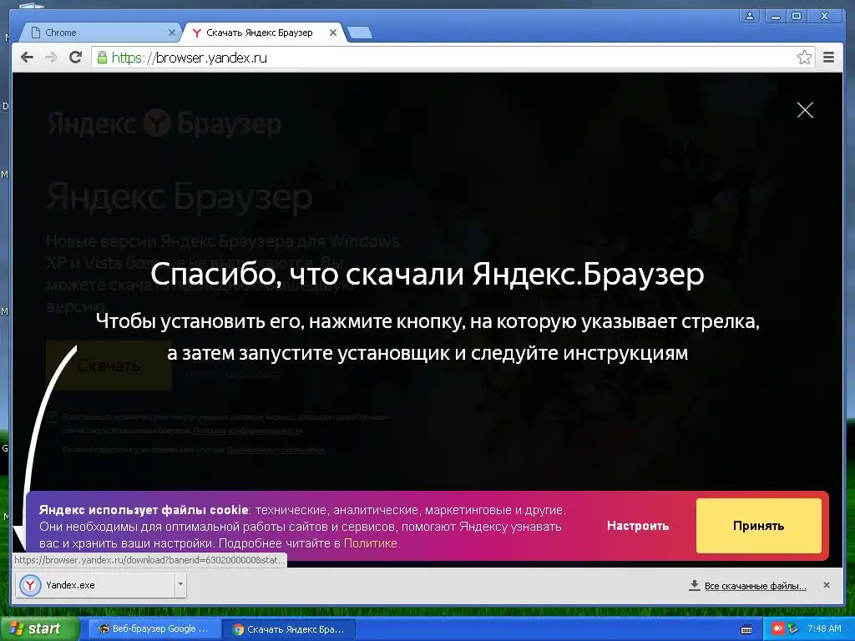Image resolution: width=855 pixels, height=641 pixels.
Task: Close the Скачать Яндекс Браузер tab
Action: click(332, 33)
